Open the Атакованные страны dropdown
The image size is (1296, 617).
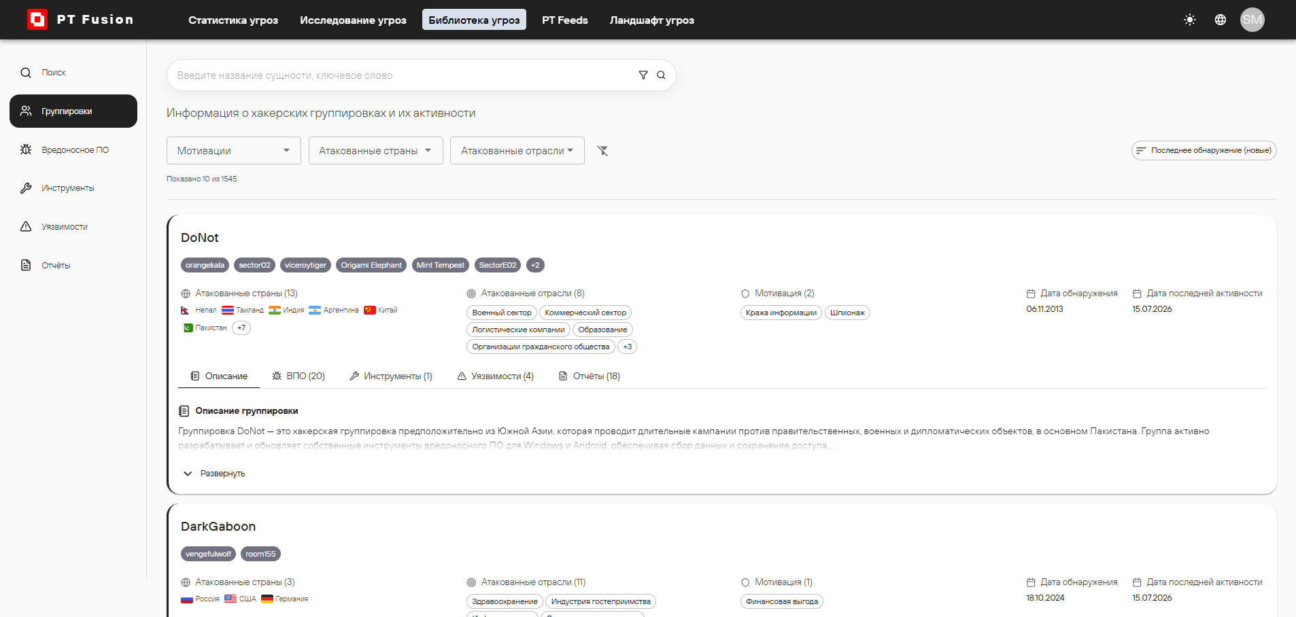tap(376, 151)
